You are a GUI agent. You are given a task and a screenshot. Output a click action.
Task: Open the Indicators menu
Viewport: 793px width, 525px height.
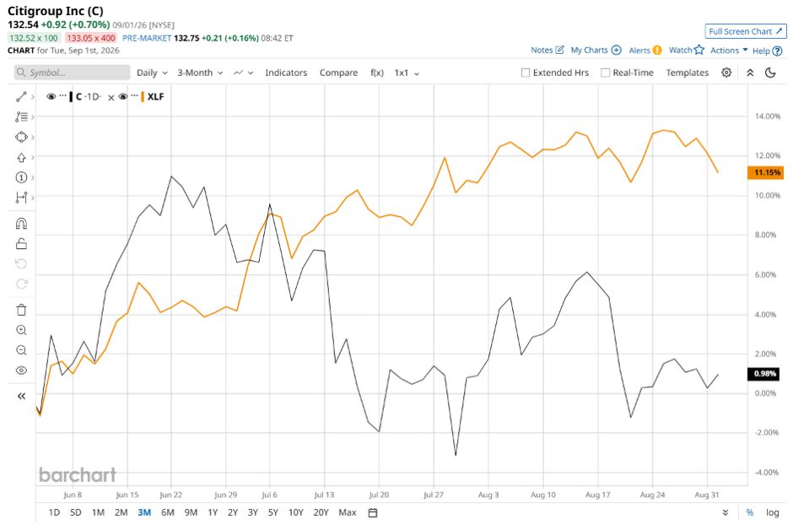[286, 73]
